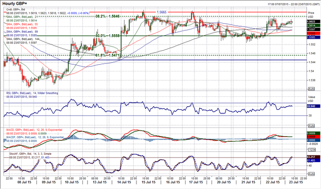321x189 pixels.
Task: Click the 14 Jul 15 date axis label
Action: pyautogui.click(x=124, y=182)
